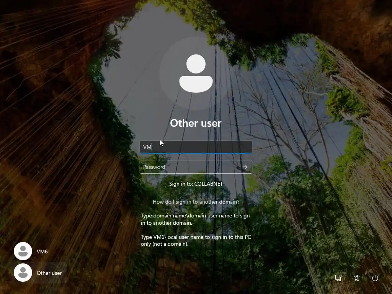The image size is (392, 294).
Task: Click the username field containing VM
Action: pyautogui.click(x=196, y=147)
